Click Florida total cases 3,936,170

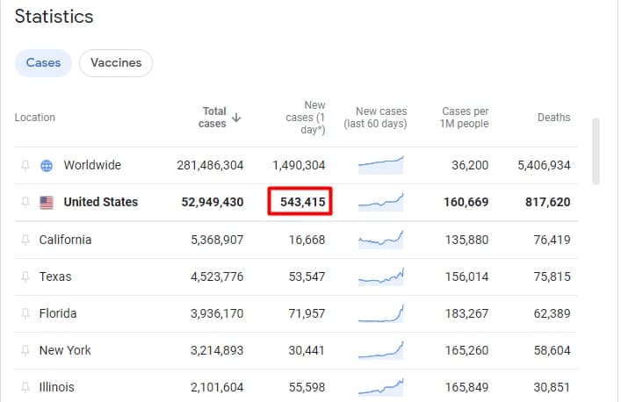tap(217, 313)
